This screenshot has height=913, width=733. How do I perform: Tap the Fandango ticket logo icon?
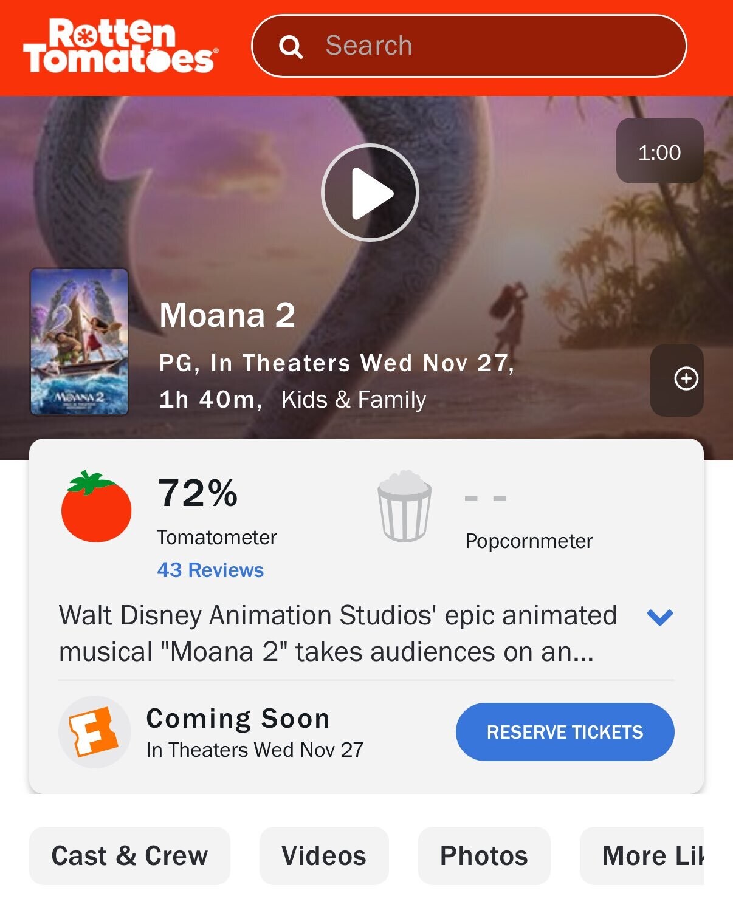pyautogui.click(x=94, y=732)
